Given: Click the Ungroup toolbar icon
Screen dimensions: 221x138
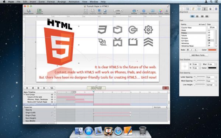Looking at the screenshot, I should (x=93, y=11).
